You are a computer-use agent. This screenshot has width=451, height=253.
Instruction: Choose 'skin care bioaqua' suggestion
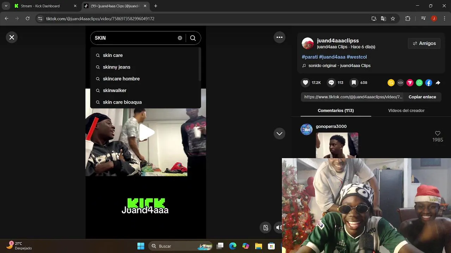[x=145, y=102]
